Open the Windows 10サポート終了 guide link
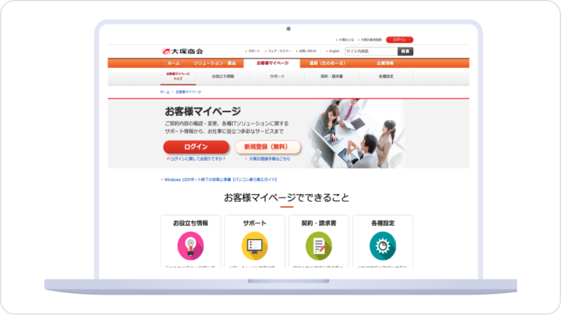This screenshot has height=315, width=561. (220, 179)
